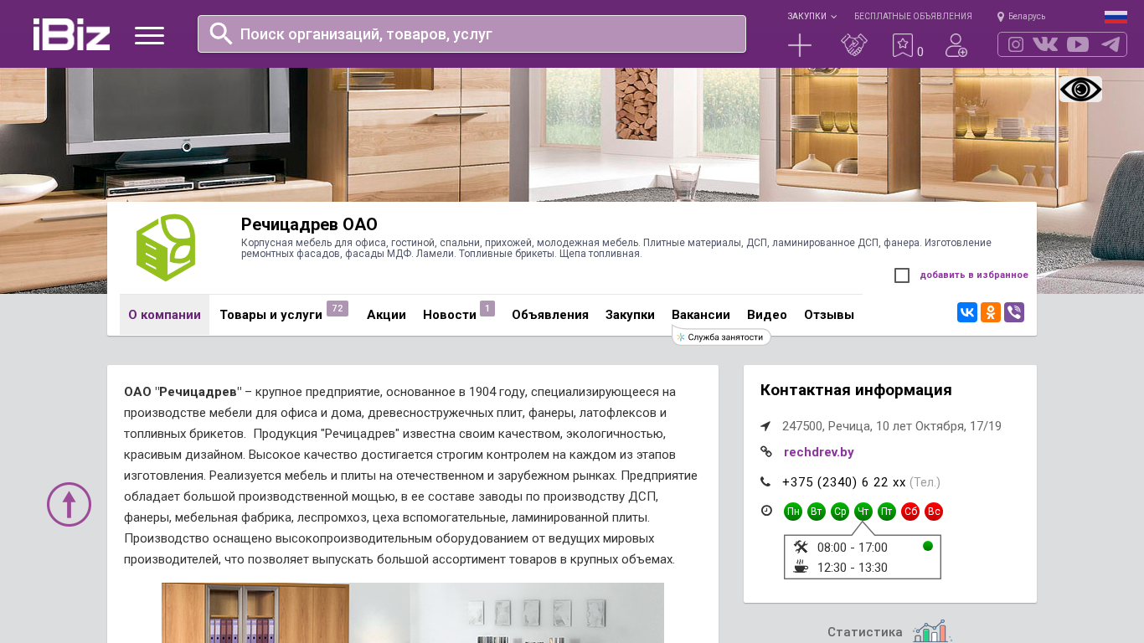
Task: Open the Объявления tab
Action: pyautogui.click(x=550, y=315)
